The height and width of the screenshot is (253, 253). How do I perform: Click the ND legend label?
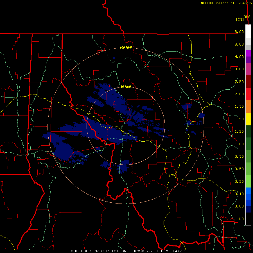tap(241, 219)
